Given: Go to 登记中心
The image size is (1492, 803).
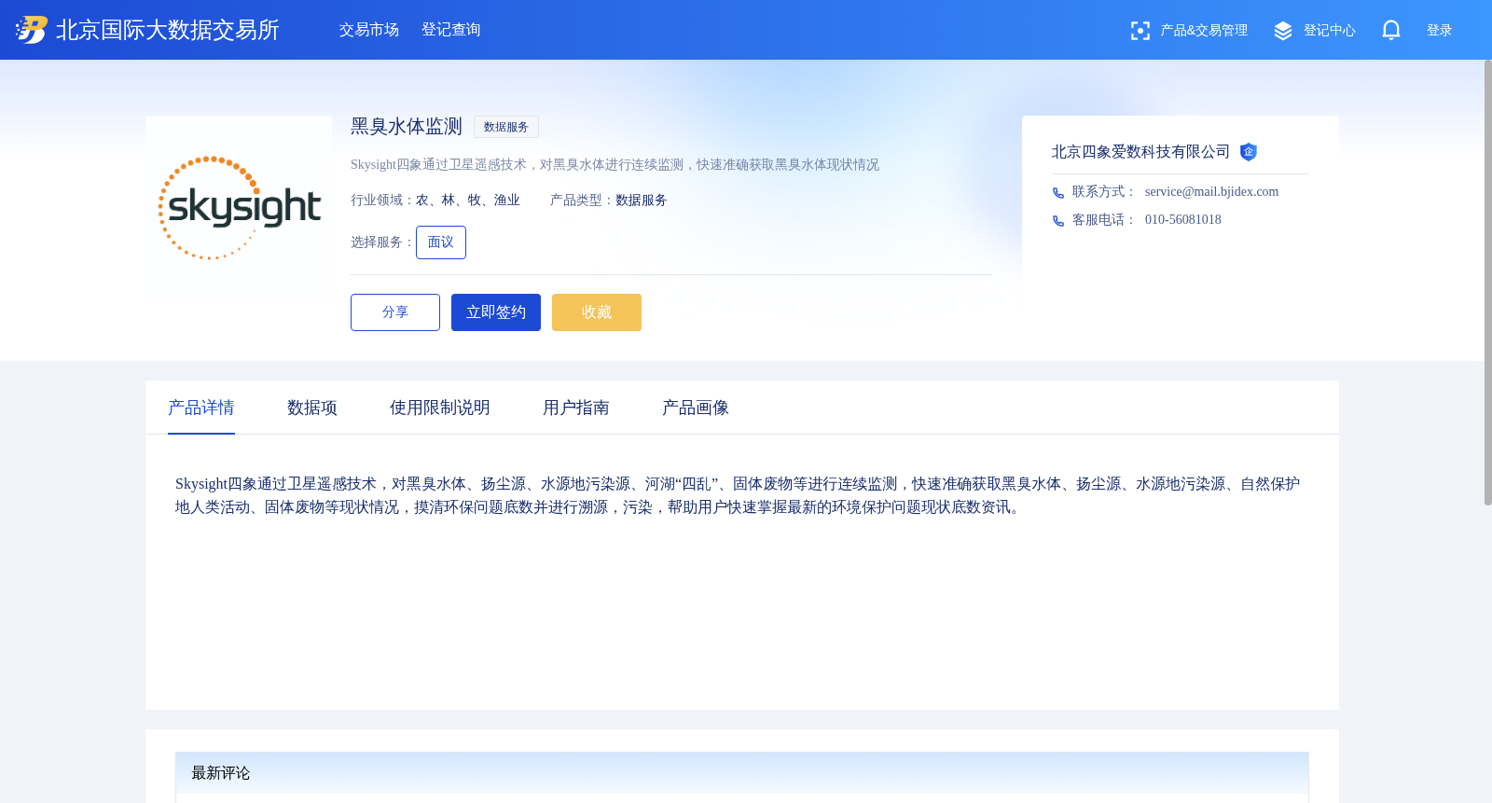Looking at the screenshot, I should 1330,31.
